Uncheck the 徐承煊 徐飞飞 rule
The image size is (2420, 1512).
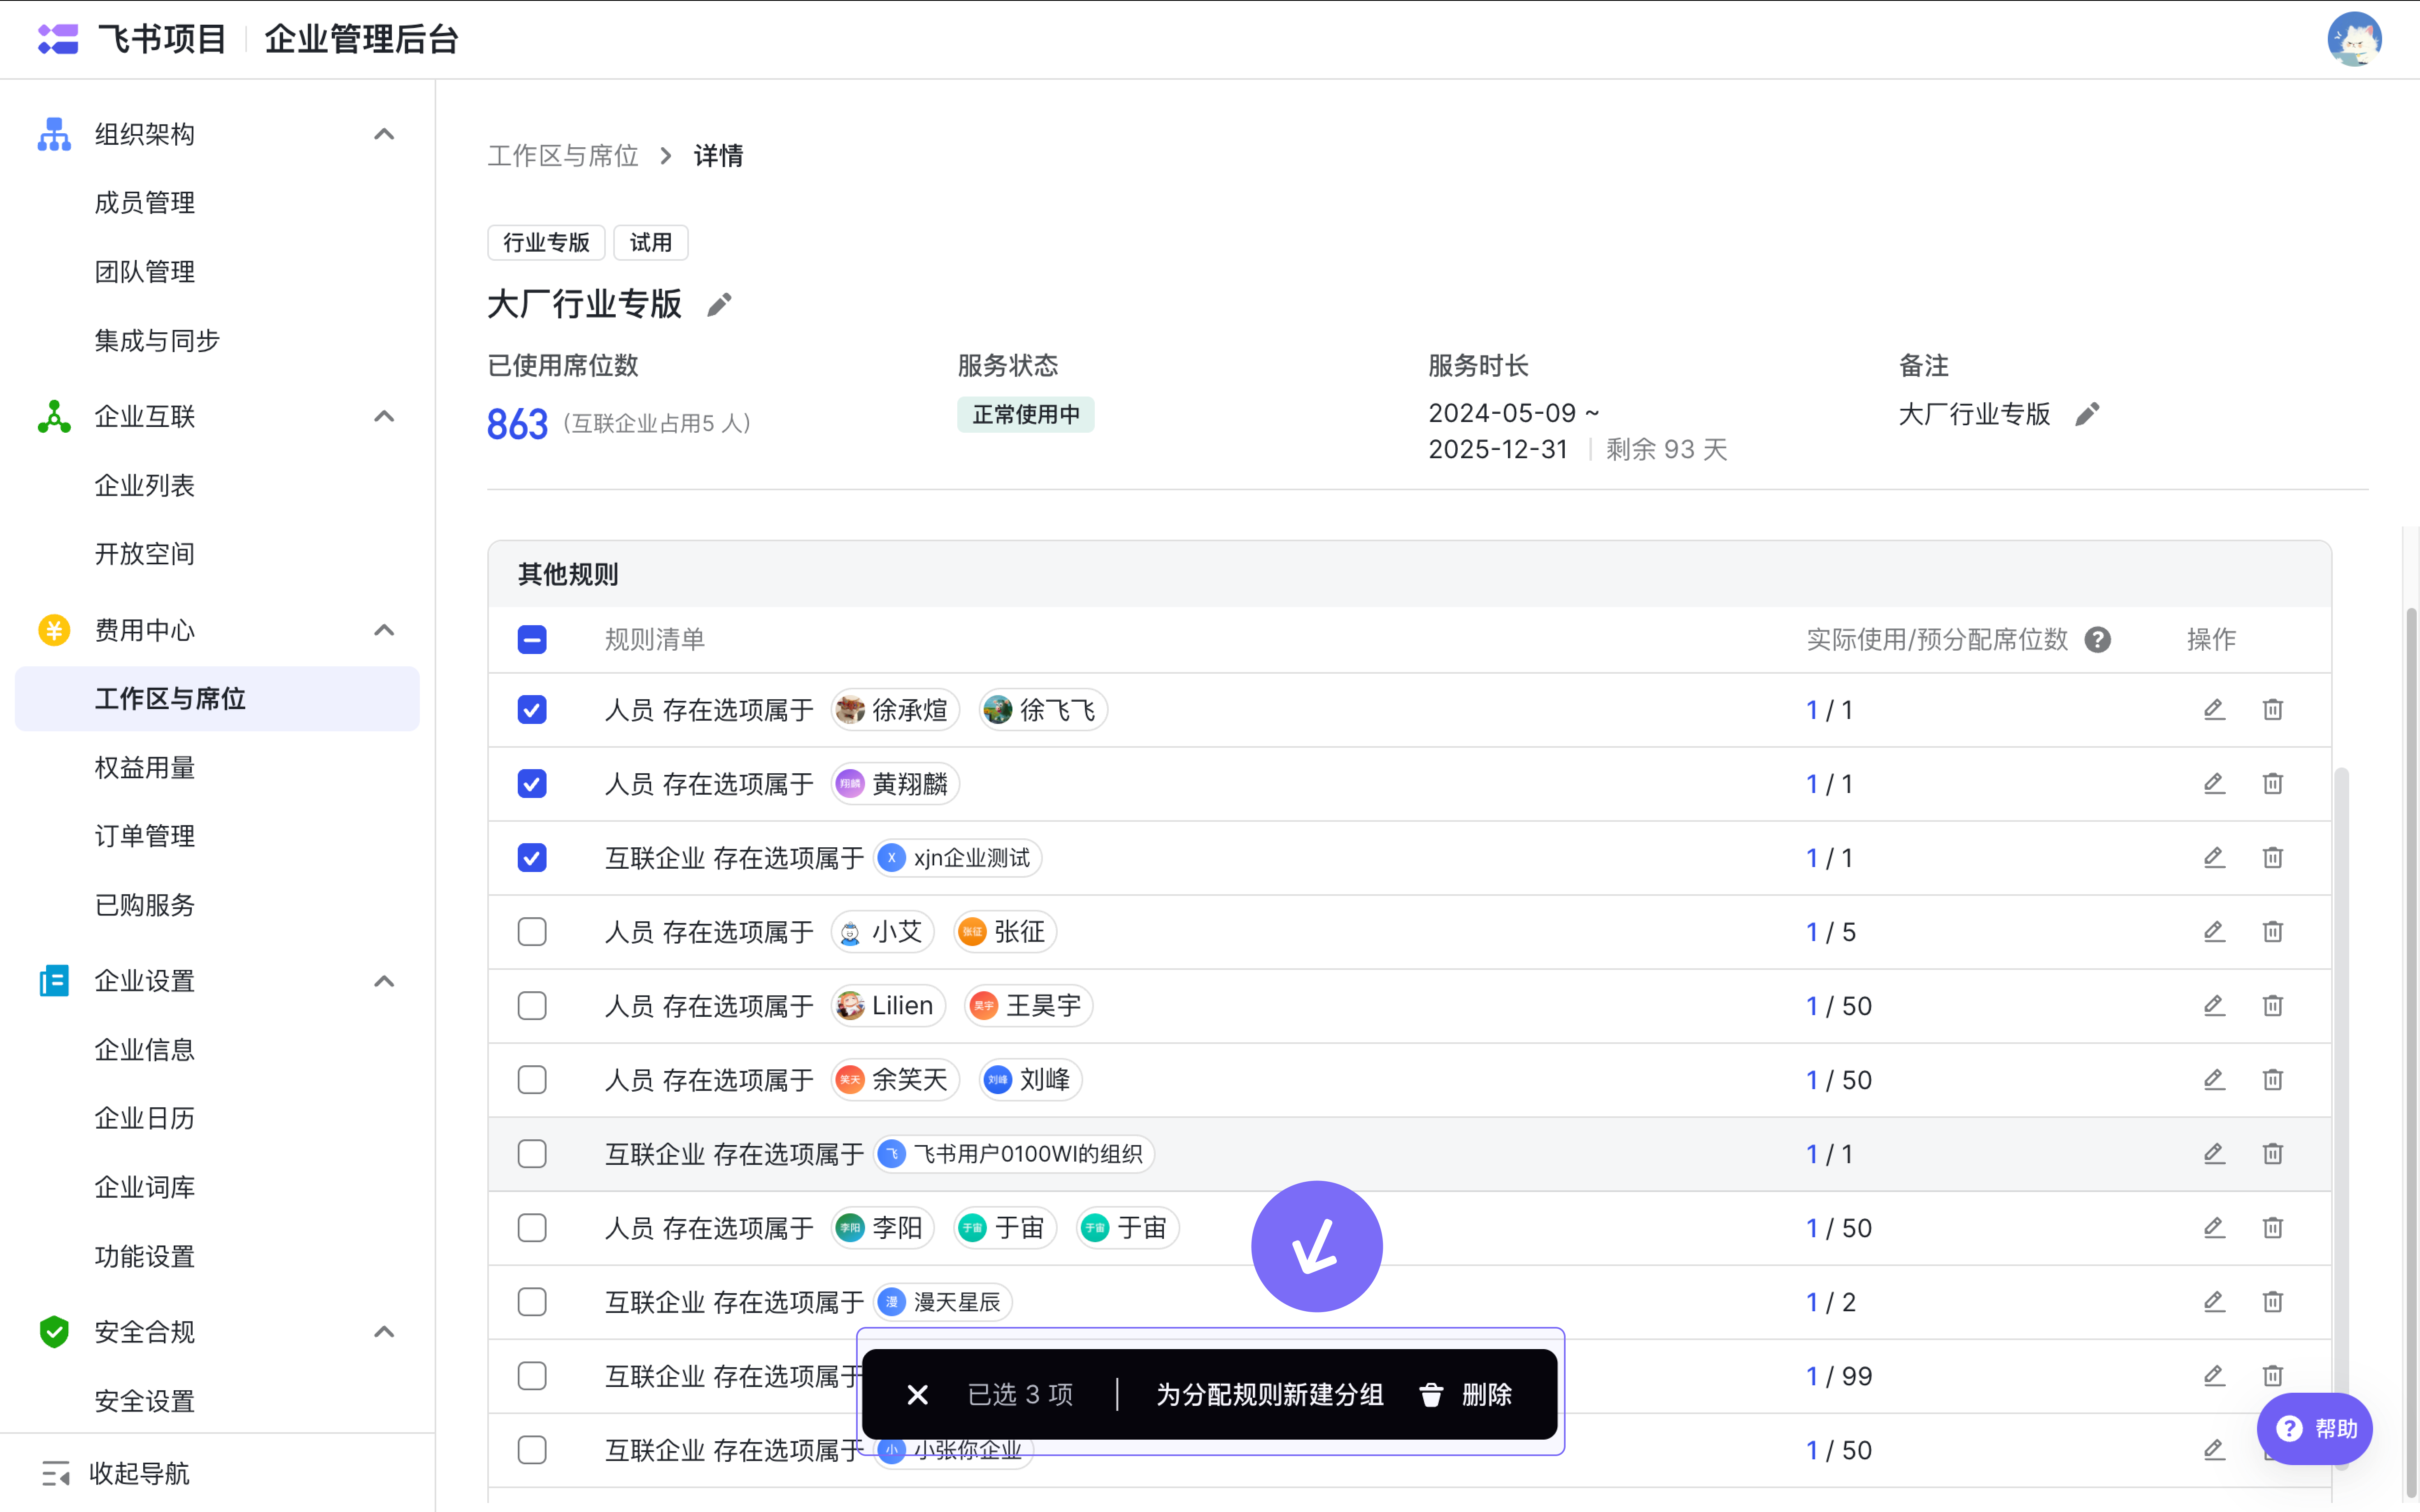click(532, 710)
